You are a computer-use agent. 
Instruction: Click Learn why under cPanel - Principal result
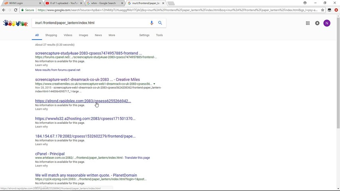pos(41,166)
